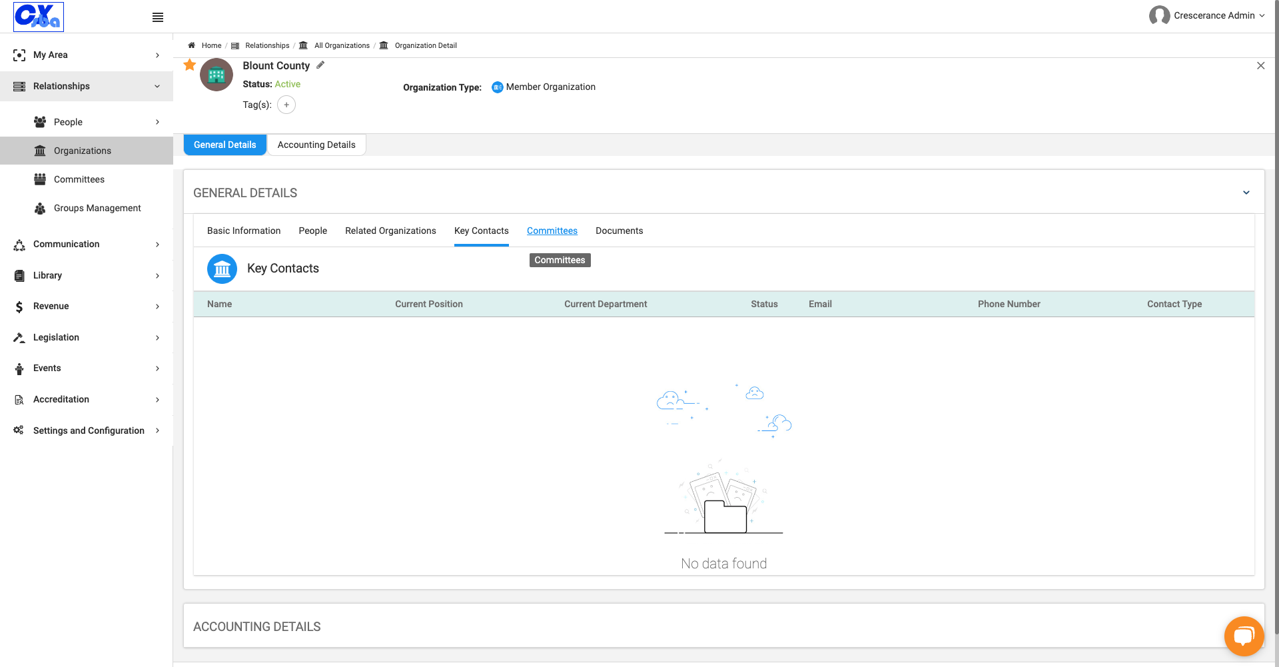Expand the People submenu chevron
1279x667 pixels.
coord(157,122)
